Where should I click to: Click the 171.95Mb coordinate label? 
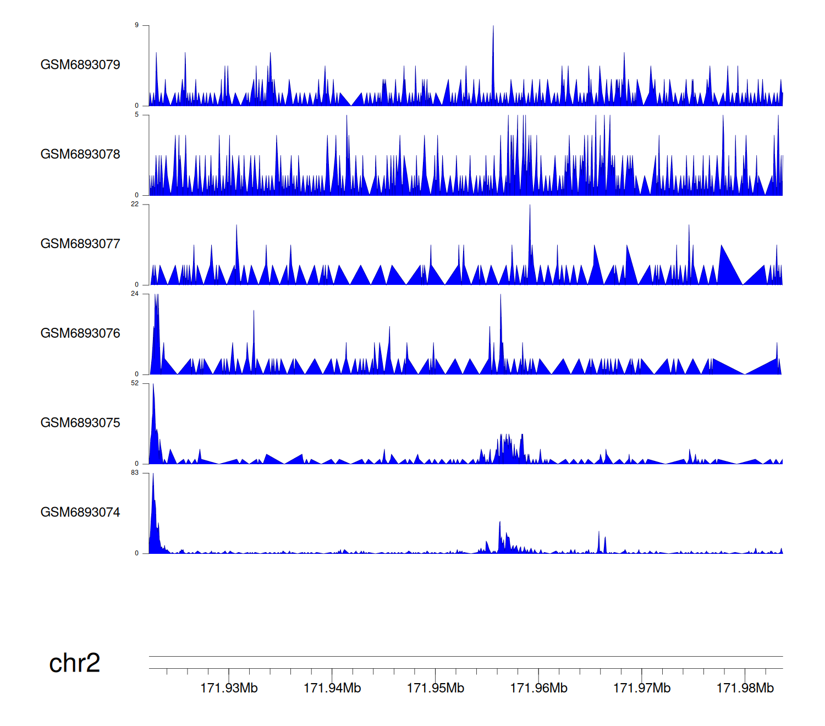click(x=435, y=689)
